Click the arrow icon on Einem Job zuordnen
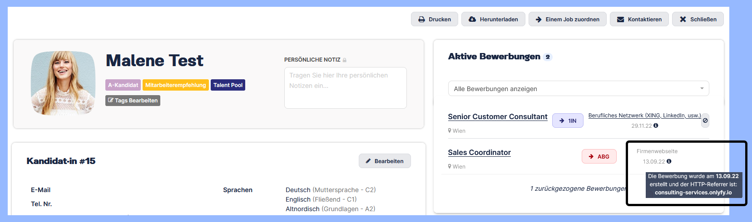752x222 pixels. pyautogui.click(x=539, y=19)
